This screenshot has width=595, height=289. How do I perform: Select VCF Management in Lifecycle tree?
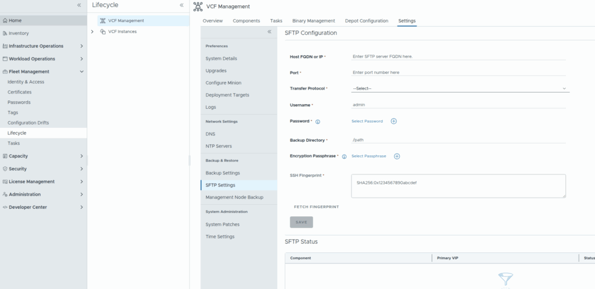[x=126, y=20]
